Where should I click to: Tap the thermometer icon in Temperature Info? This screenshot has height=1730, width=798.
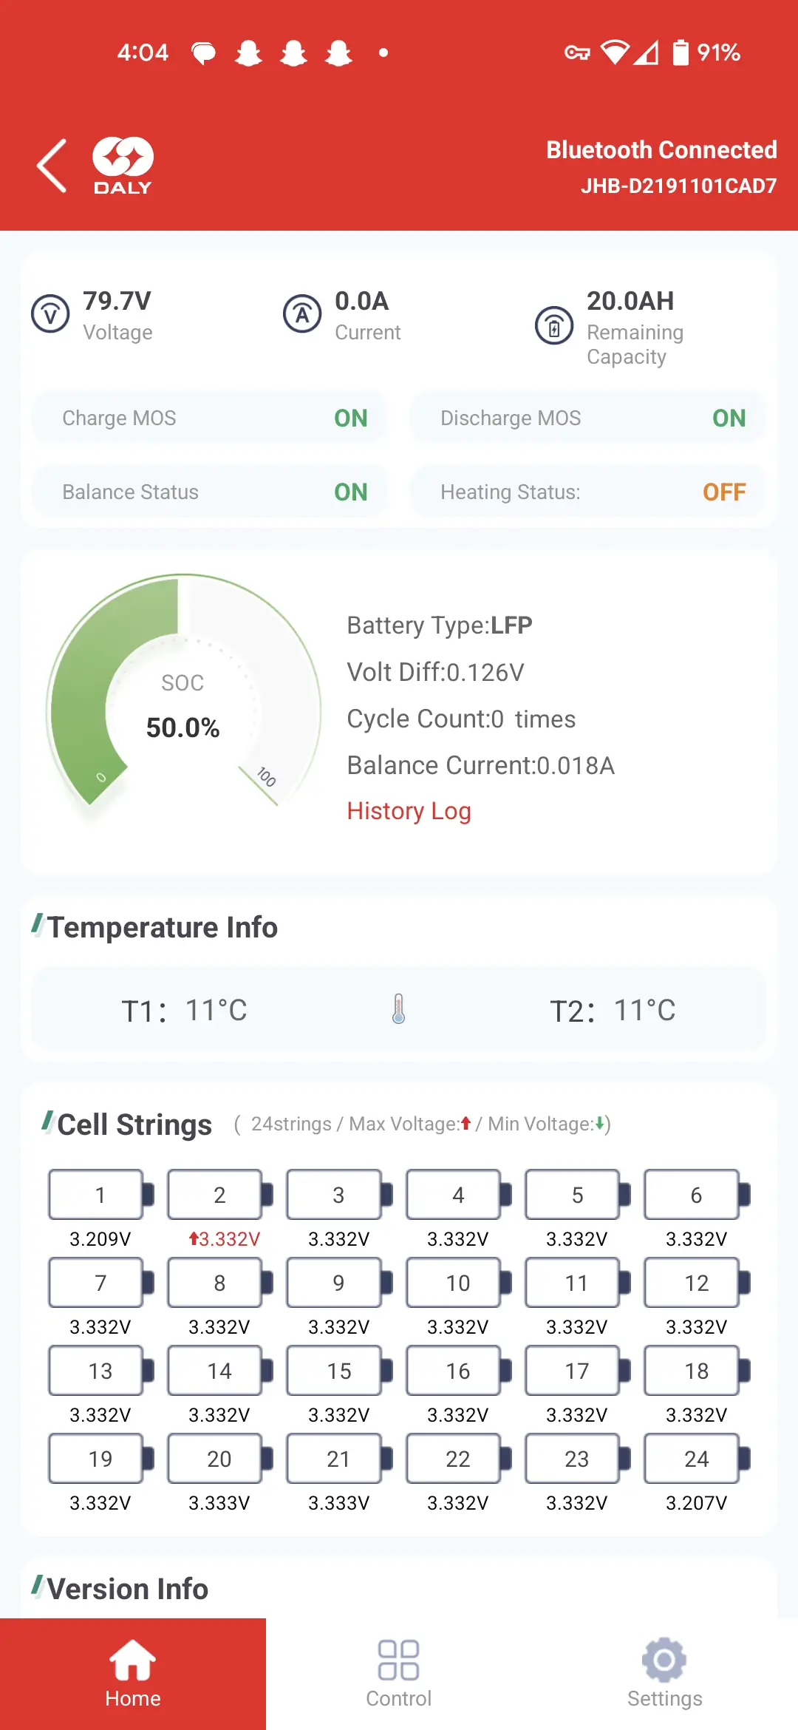coord(399,1008)
